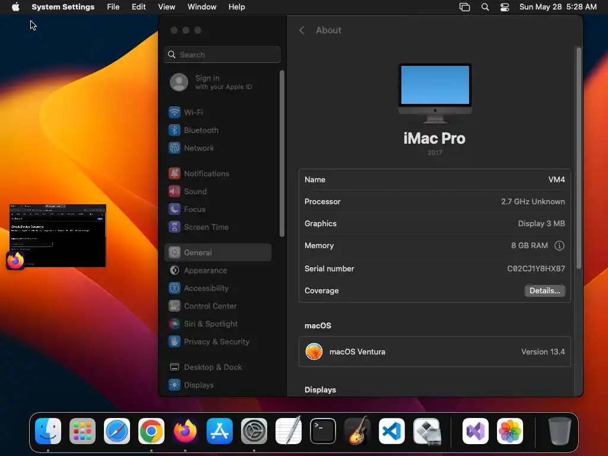Open TextEdit from the Dock
Screen dimensions: 608x456
click(289, 431)
